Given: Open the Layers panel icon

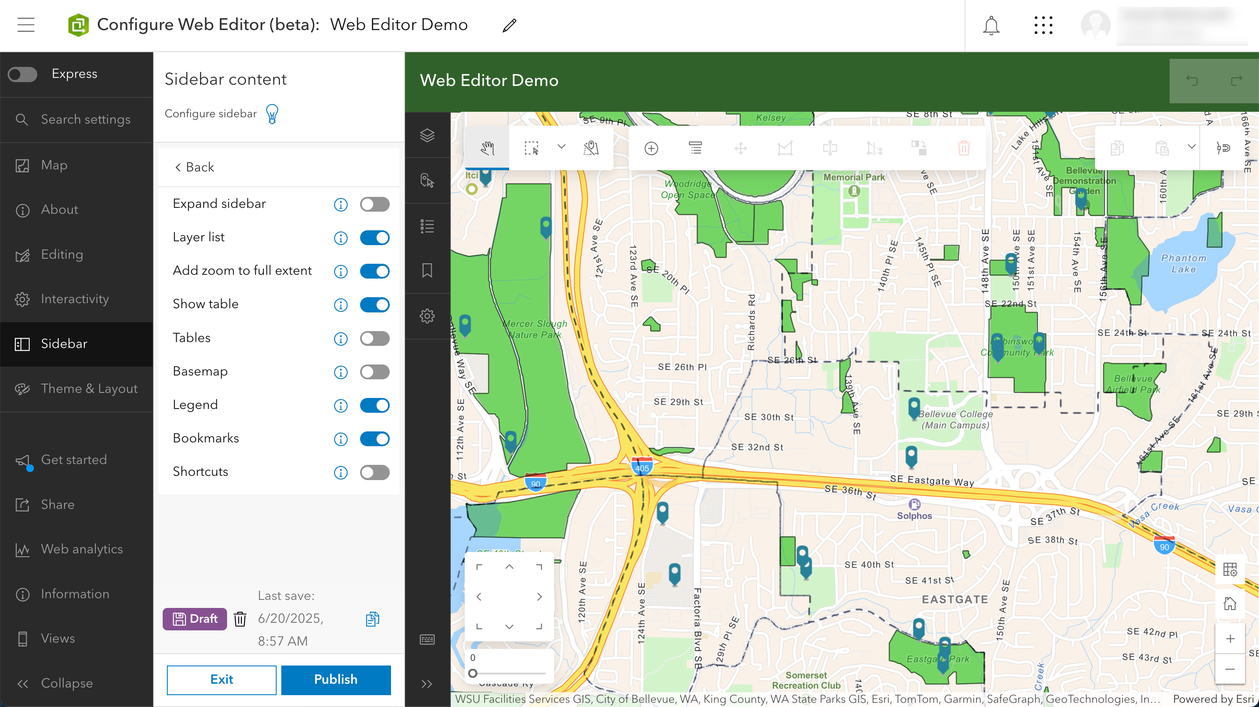Looking at the screenshot, I should click(x=428, y=135).
